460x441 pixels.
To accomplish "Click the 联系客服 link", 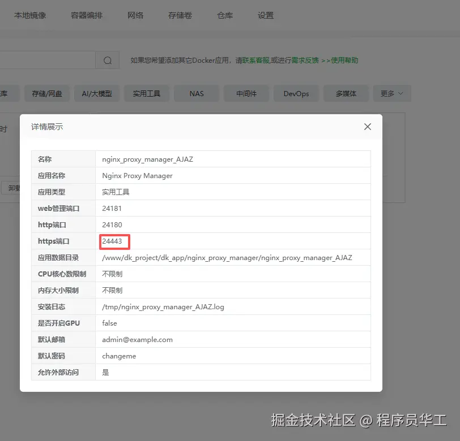I will point(256,60).
